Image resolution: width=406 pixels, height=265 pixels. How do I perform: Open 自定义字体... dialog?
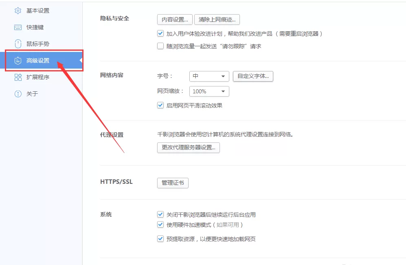pyautogui.click(x=253, y=76)
